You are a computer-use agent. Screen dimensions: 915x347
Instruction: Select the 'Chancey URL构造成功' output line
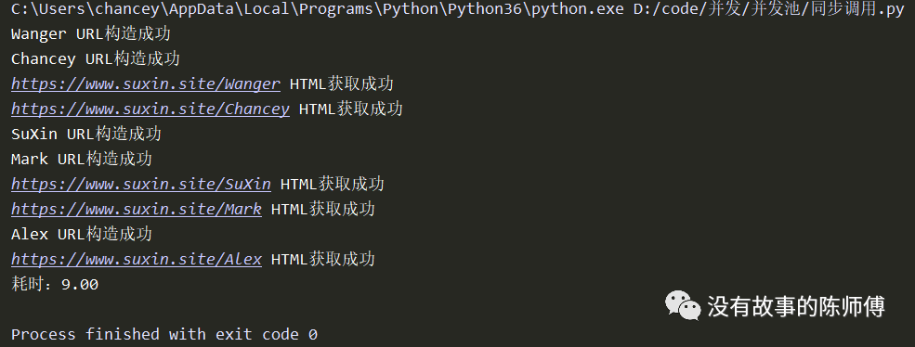(x=95, y=58)
